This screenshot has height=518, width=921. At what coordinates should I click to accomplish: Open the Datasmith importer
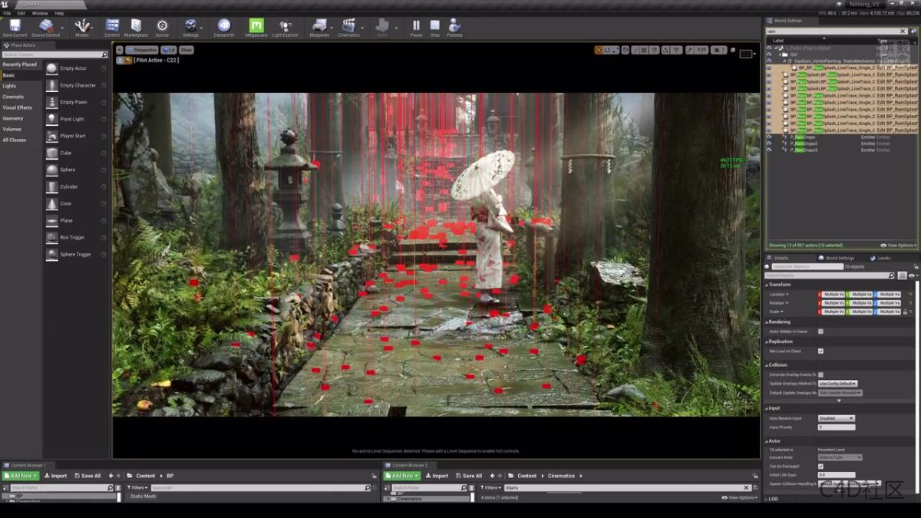(x=224, y=28)
